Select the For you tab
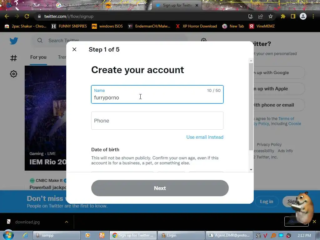The width and height of the screenshot is (320, 240). pos(38,57)
